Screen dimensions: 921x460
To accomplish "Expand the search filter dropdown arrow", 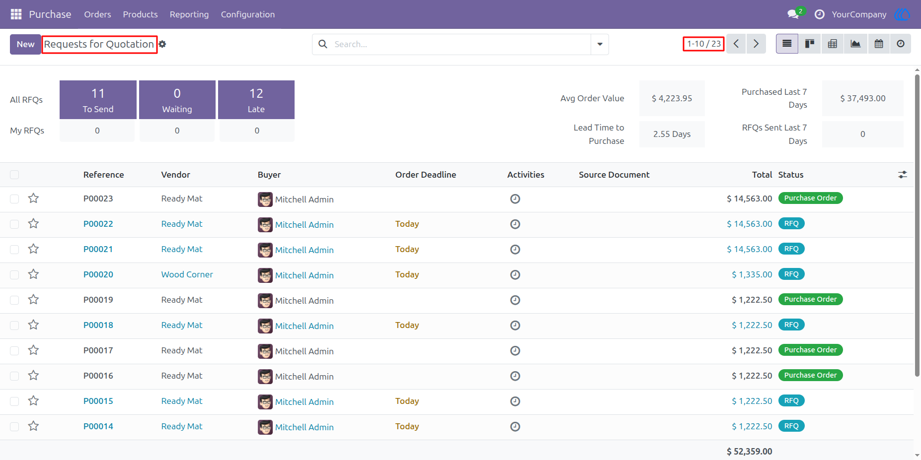I will (x=600, y=44).
